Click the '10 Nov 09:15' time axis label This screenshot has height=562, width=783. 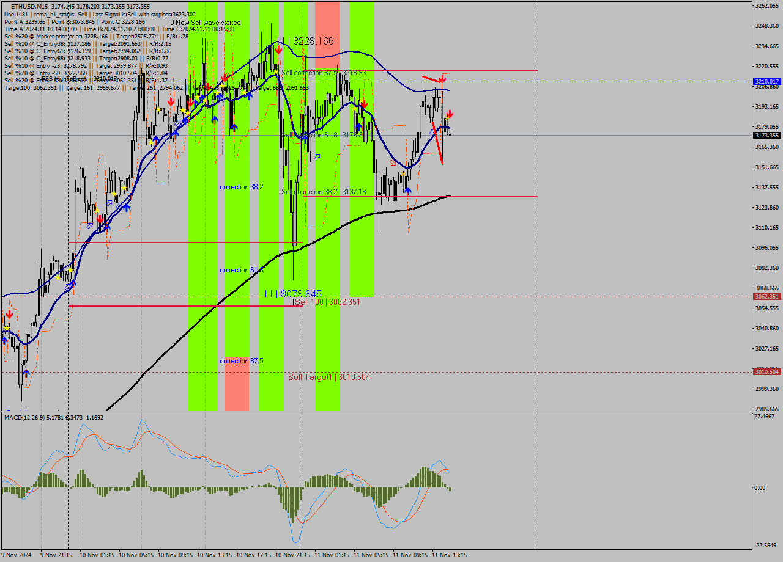pos(175,555)
